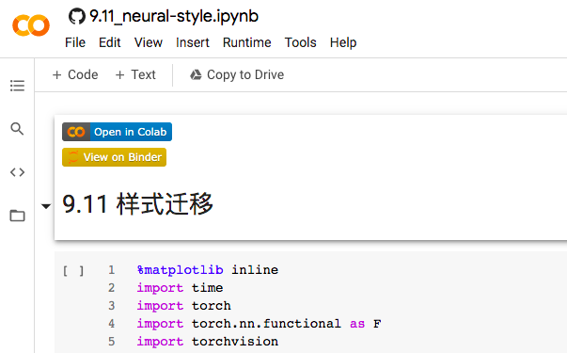The height and width of the screenshot is (353, 567).
Task: Click the code line '%matplotlib inline'
Action: 208,270
